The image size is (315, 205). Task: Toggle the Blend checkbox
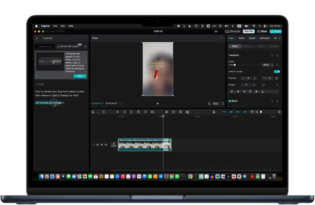pyautogui.click(x=230, y=101)
